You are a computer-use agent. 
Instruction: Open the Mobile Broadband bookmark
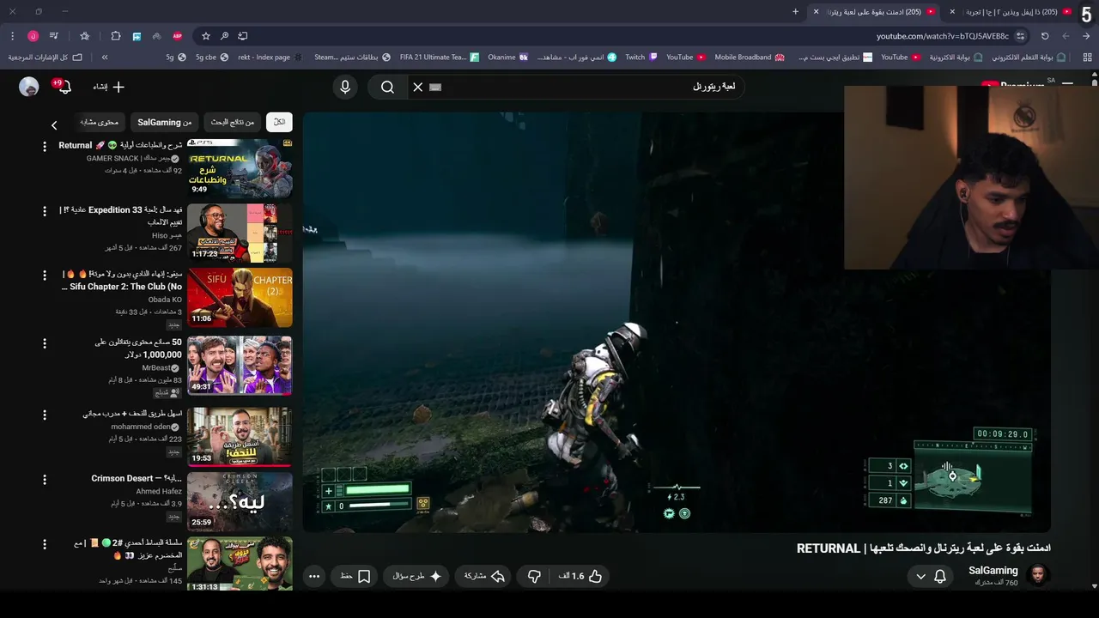750,58
